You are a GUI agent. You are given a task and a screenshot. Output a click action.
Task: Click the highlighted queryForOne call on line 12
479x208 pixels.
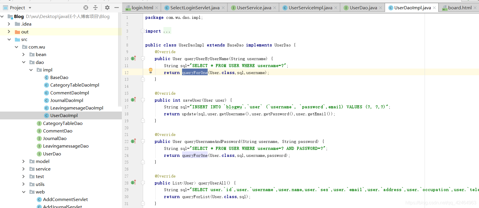[x=195, y=73]
